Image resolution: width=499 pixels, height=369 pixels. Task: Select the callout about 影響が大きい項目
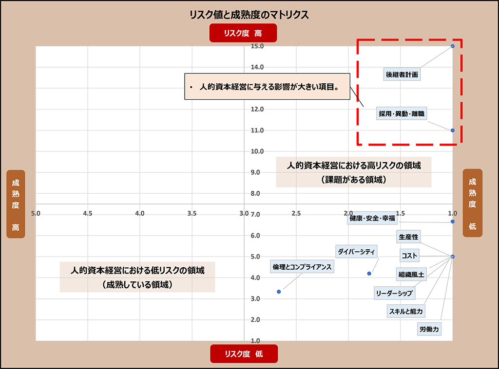(267, 87)
